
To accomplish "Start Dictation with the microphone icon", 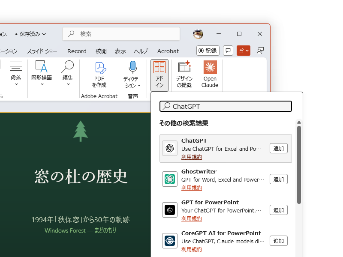I will [x=133, y=67].
